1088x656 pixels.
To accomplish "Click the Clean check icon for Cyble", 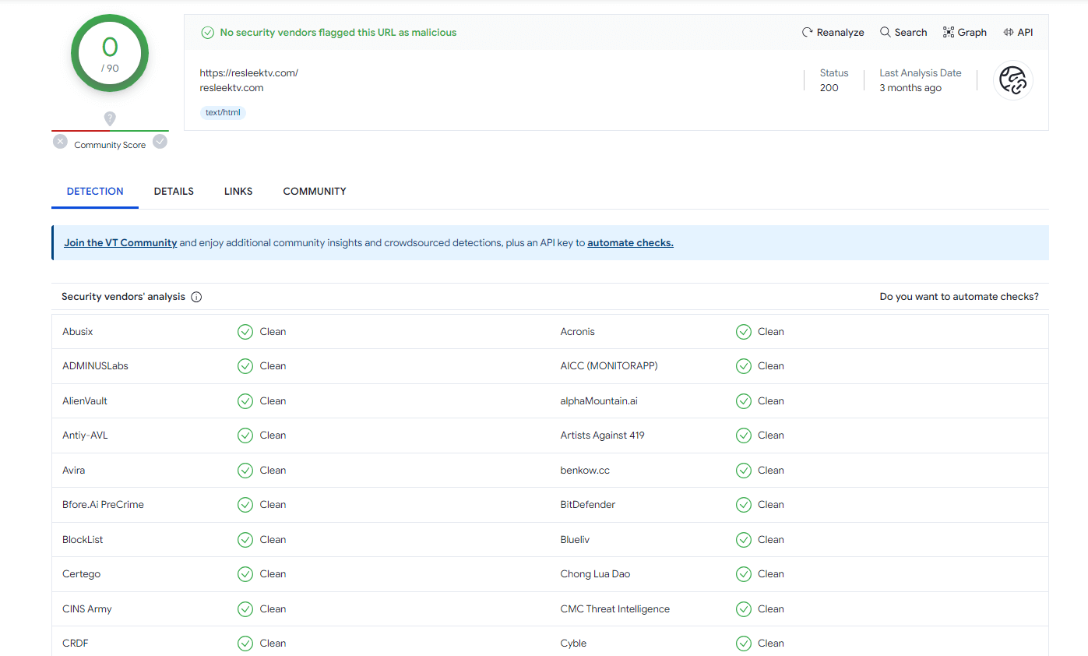I will click(744, 644).
